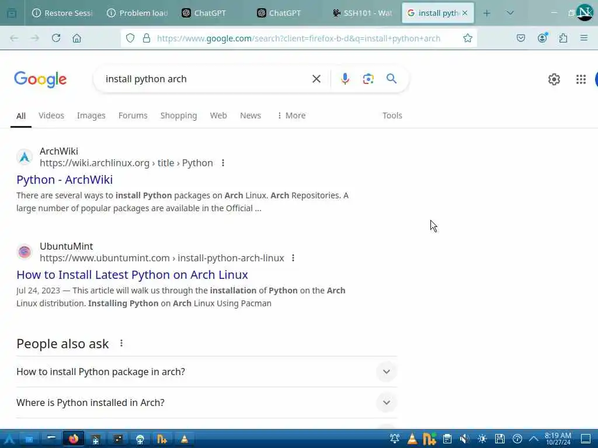The image size is (598, 448).
Task: Select the Shopping search filter
Action: coord(179,116)
